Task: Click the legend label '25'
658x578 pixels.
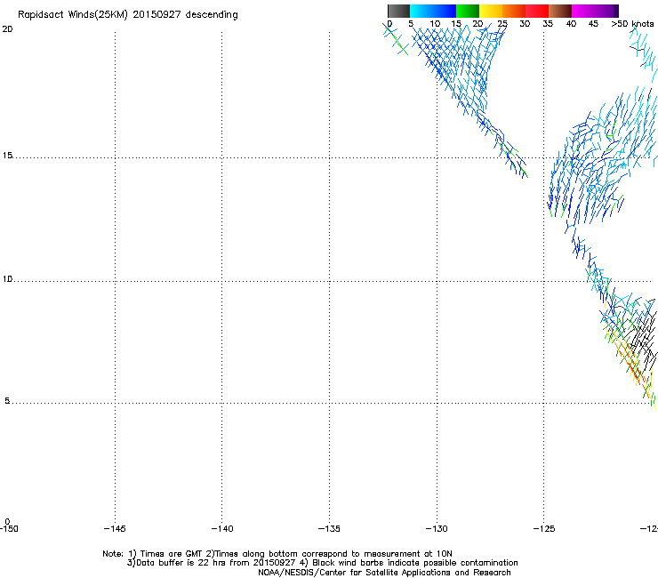Action: point(502,24)
